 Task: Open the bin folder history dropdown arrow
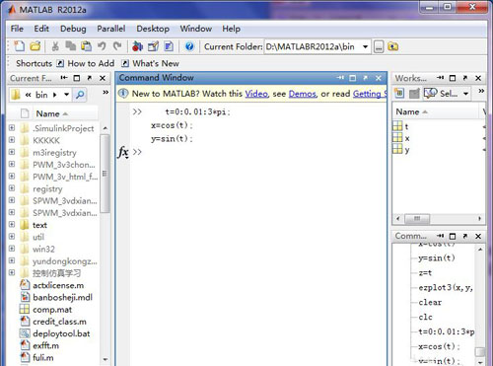[x=66, y=95]
